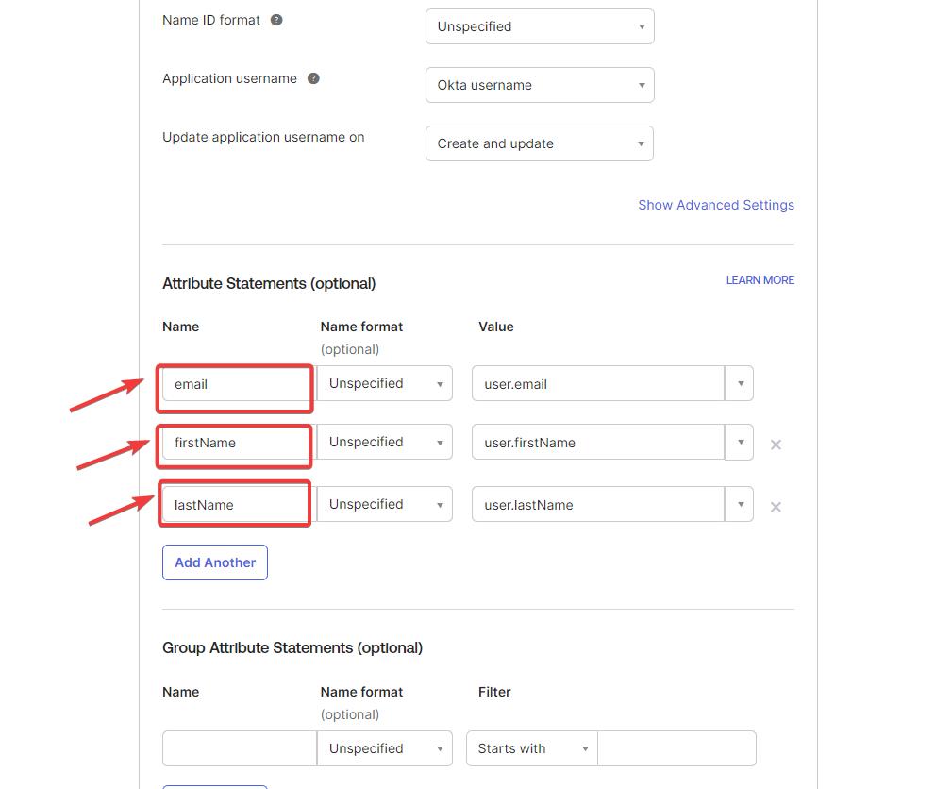Click the Add Another button
Image resolution: width=935 pixels, height=789 pixels.
[215, 562]
